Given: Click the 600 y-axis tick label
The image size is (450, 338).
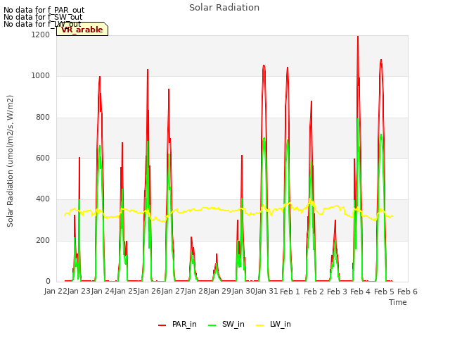Looking at the screenshot, I should point(43,158).
